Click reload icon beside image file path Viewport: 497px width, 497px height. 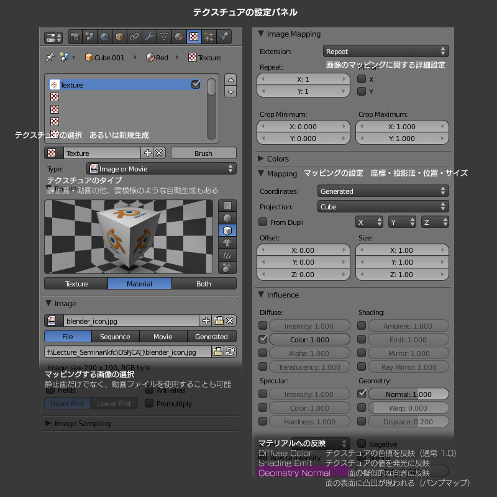click(230, 352)
